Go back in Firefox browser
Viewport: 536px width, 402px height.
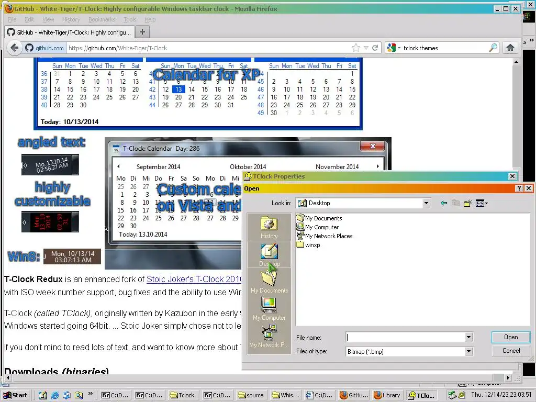tap(14, 48)
